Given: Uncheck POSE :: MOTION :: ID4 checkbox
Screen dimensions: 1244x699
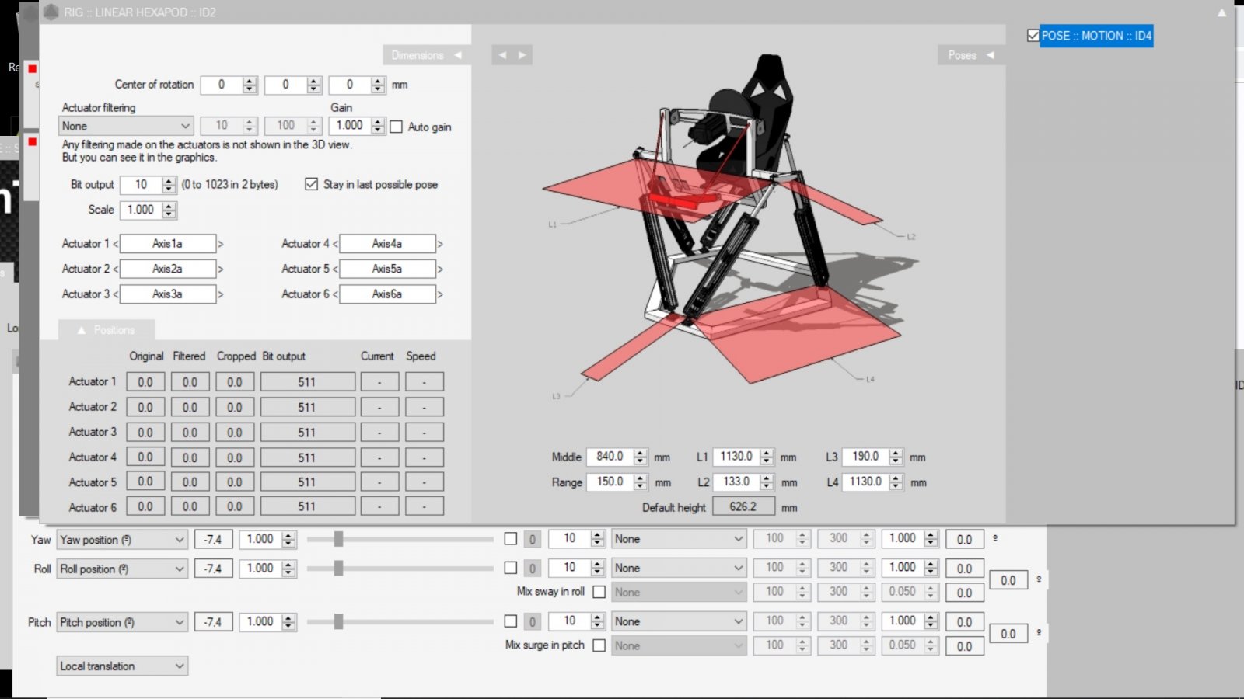Looking at the screenshot, I should point(1033,36).
